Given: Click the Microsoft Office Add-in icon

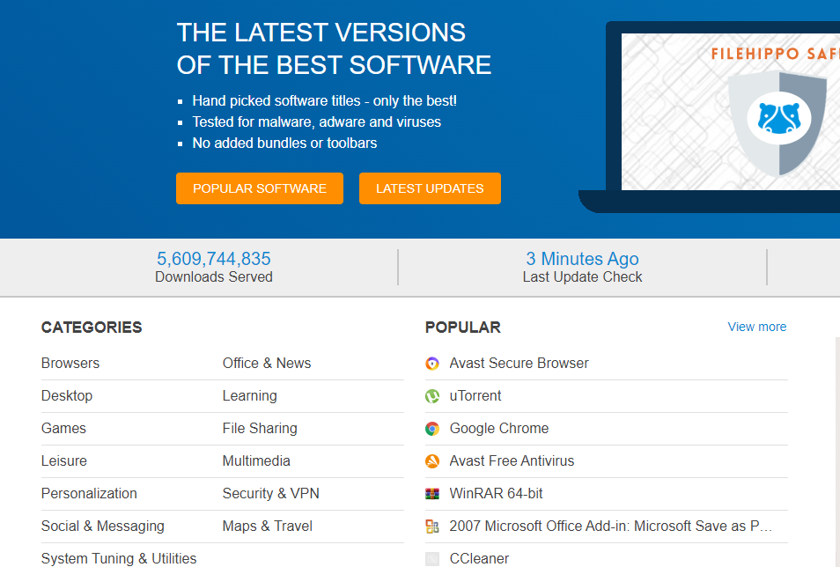Looking at the screenshot, I should 432,526.
